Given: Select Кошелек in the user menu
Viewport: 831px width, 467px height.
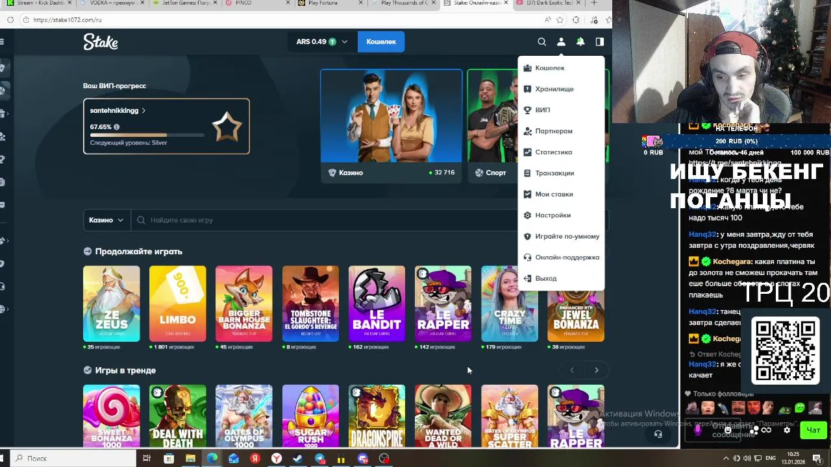Looking at the screenshot, I should click(x=561, y=68).
